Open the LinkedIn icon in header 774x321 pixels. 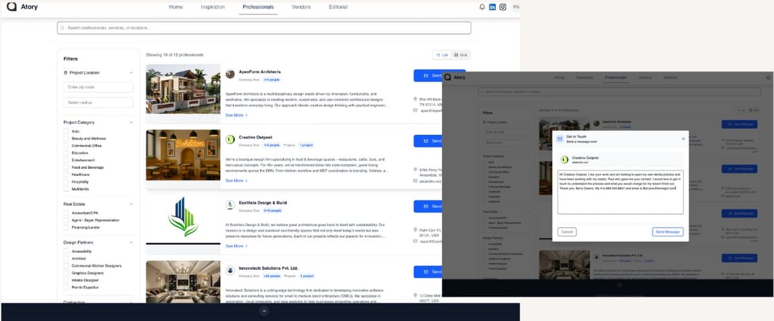[493, 7]
